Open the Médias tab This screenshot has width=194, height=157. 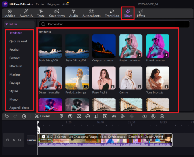point(10,13)
